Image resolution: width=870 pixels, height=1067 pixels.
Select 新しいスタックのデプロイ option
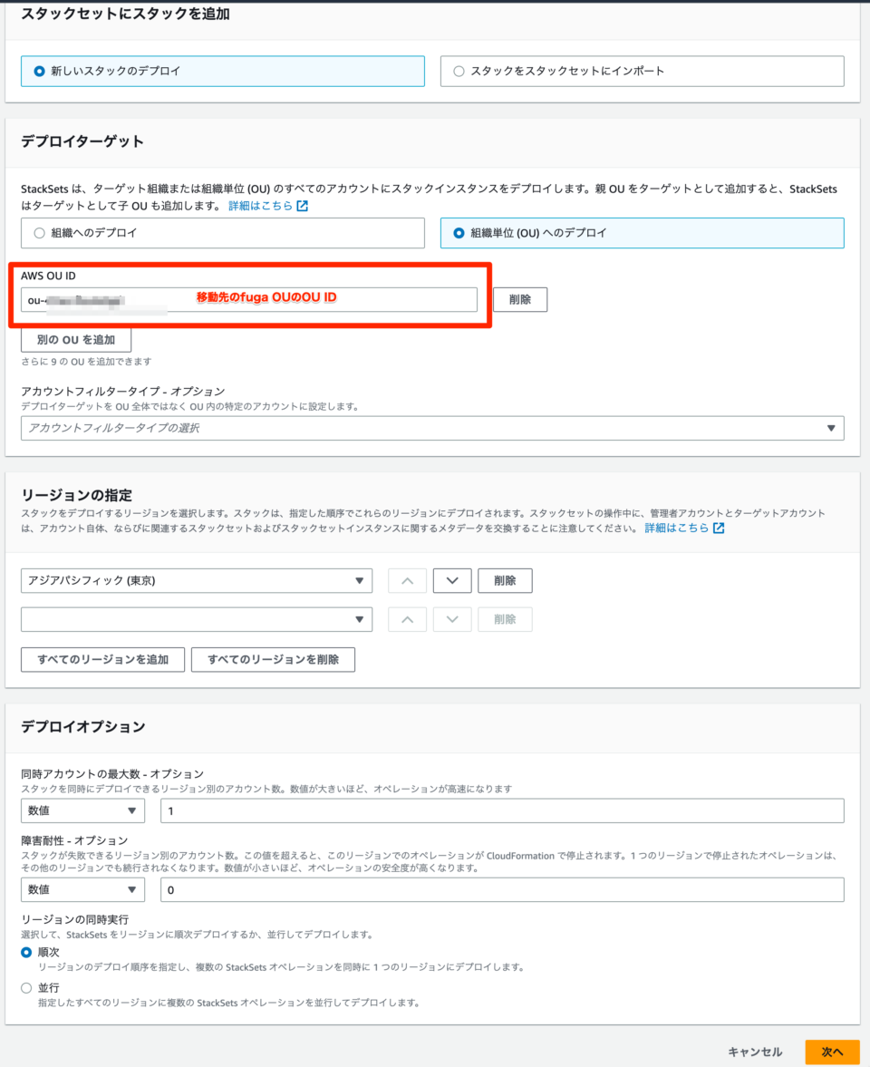click(x=34, y=71)
